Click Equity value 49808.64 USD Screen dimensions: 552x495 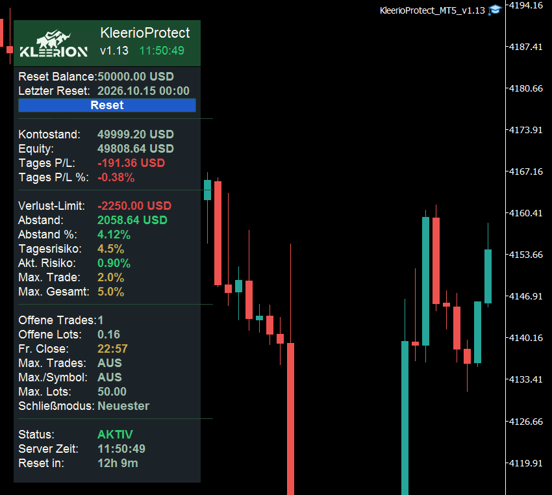(136, 149)
